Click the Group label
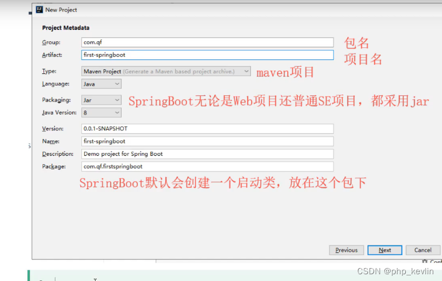This screenshot has height=281, width=442. (51, 42)
